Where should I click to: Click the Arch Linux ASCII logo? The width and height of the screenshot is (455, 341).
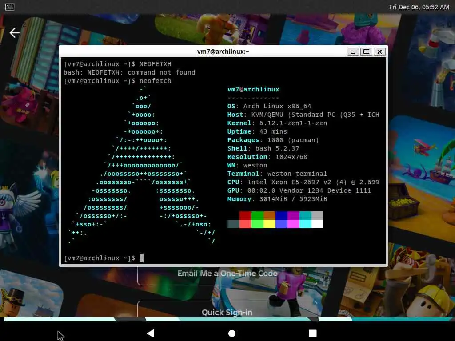pos(141,165)
